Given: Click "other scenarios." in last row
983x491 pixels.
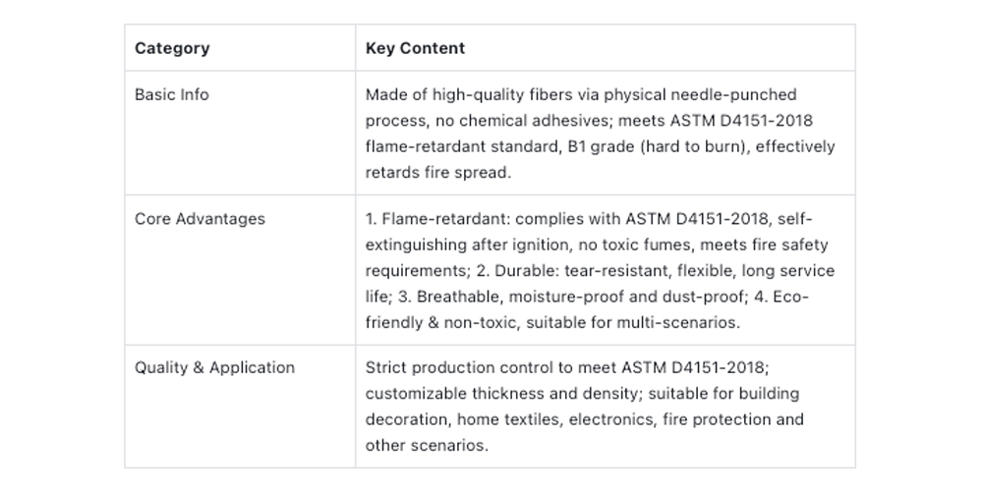Looking at the screenshot, I should pos(427,445).
